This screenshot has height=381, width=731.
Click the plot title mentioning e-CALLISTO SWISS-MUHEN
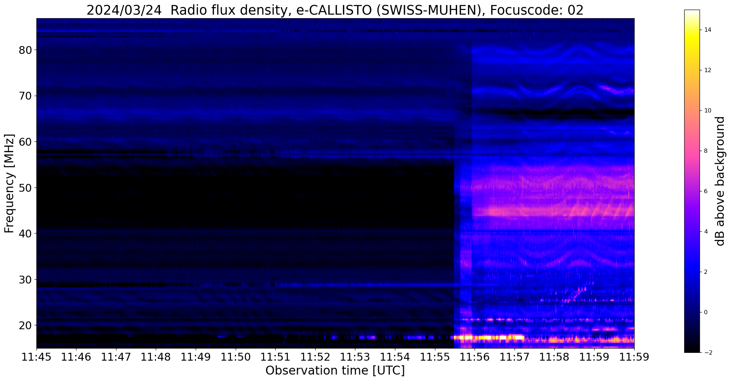tap(335, 10)
